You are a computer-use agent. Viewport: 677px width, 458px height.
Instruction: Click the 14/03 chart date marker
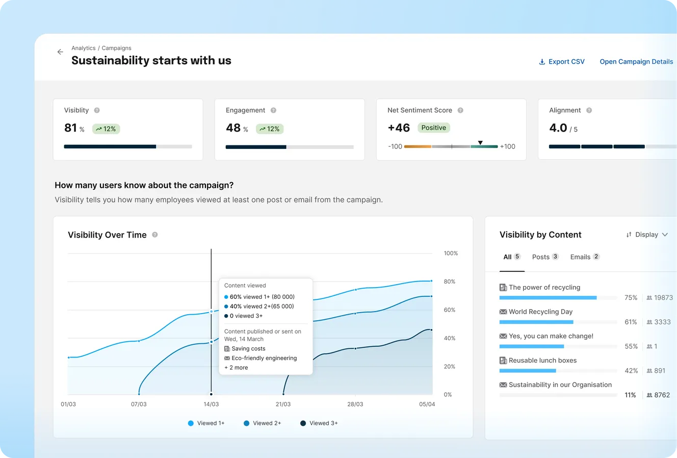pos(211,394)
